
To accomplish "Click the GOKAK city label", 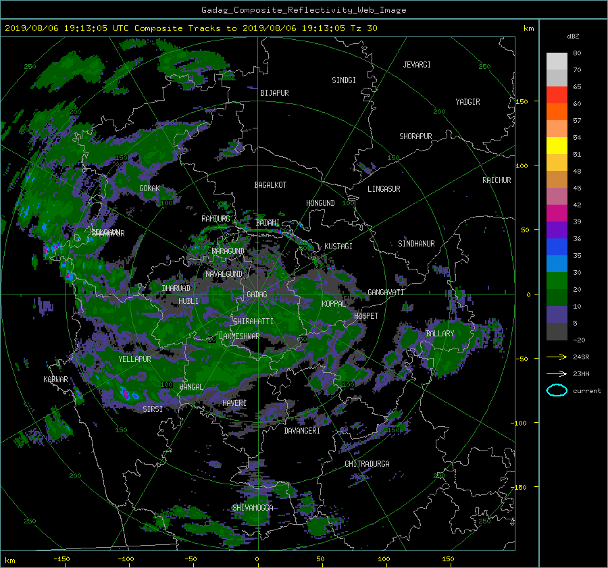I will pos(150,188).
